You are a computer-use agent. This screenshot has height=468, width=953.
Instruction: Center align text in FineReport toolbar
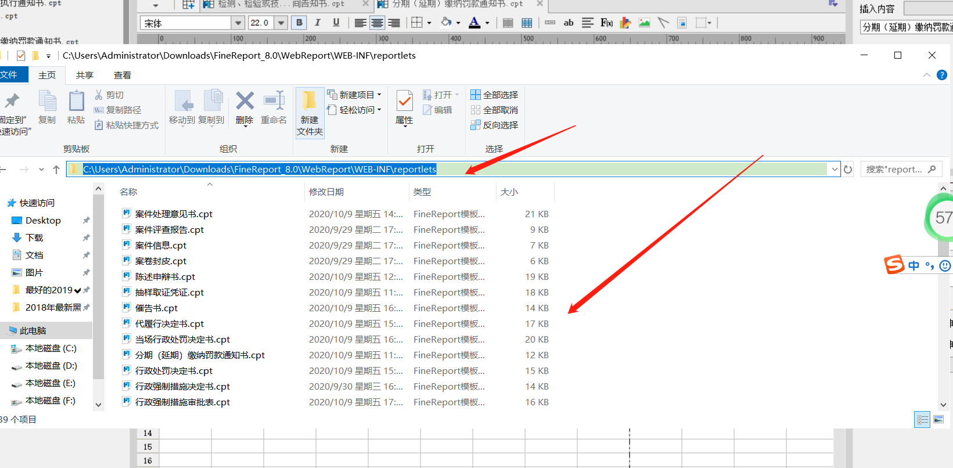pos(377,23)
